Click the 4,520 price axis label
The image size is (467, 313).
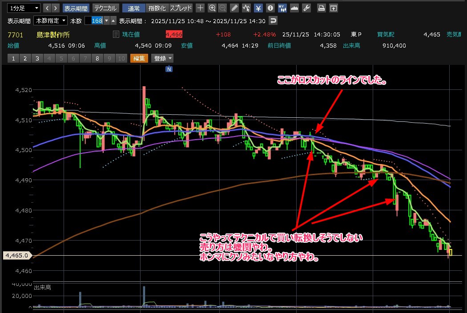pos(24,90)
